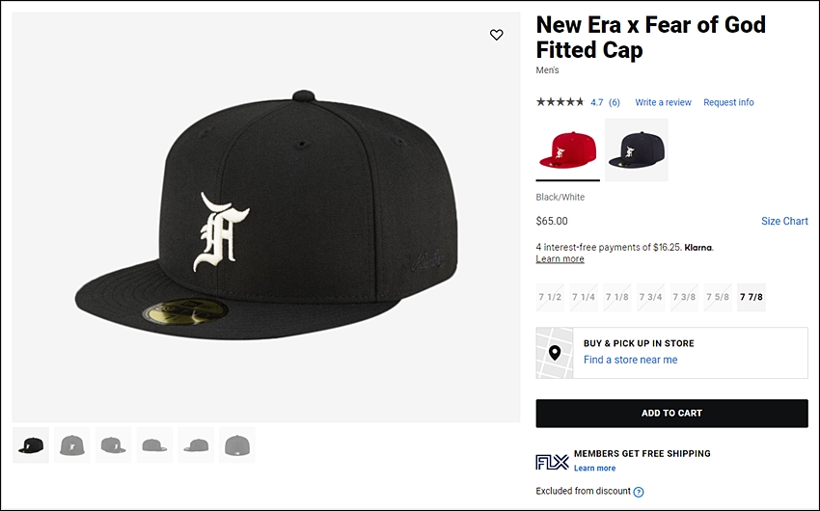This screenshot has height=511, width=820.
Task: Open the Size Chart link
Action: (x=784, y=221)
